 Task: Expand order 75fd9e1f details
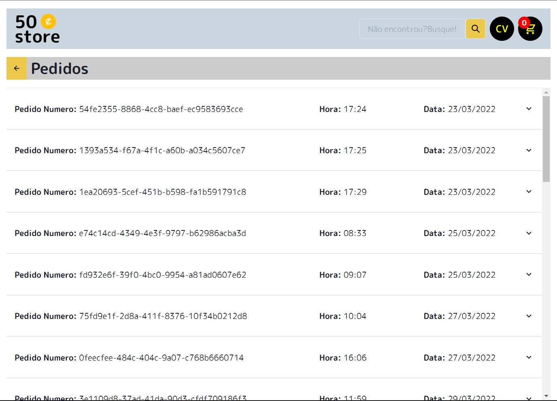point(529,316)
